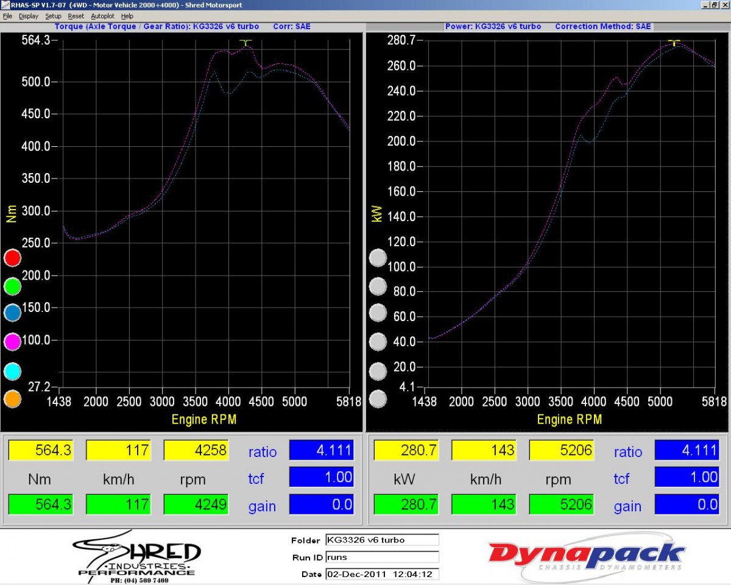Open the Reset menu
731x585 pixels.
76,16
